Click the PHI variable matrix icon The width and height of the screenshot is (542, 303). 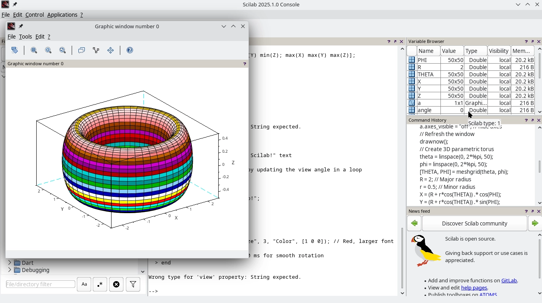tap(412, 60)
